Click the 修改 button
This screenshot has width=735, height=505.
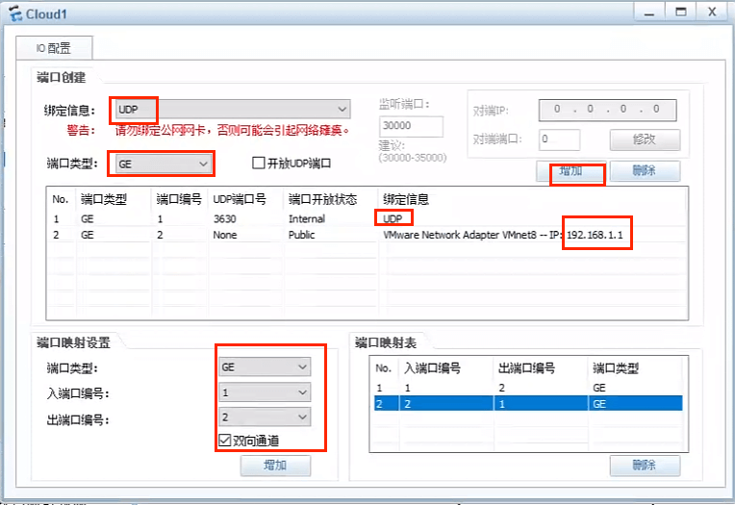(x=645, y=139)
